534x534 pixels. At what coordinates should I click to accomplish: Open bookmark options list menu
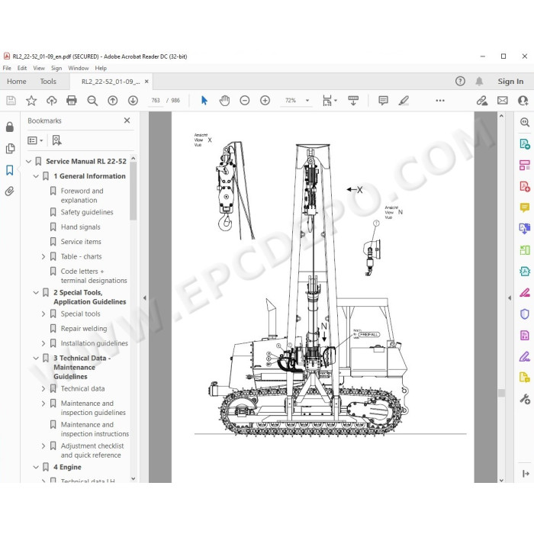pos(35,140)
